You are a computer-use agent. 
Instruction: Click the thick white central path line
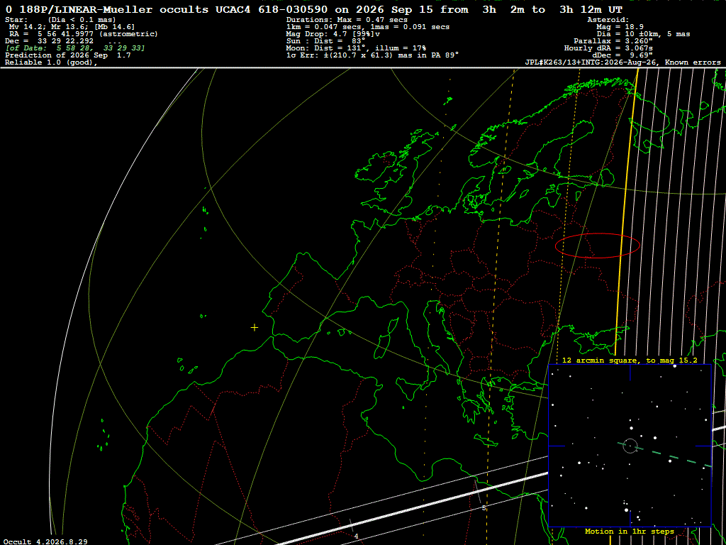(x=412, y=508)
